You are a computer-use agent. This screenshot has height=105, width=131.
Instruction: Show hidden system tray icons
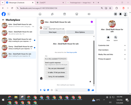pyautogui.click(x=104, y=100)
